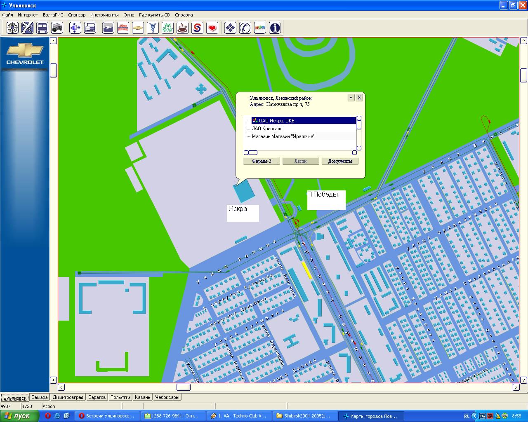Click the four-arrow map pan tool
Viewport: 528px width, 422px height.
click(75, 28)
